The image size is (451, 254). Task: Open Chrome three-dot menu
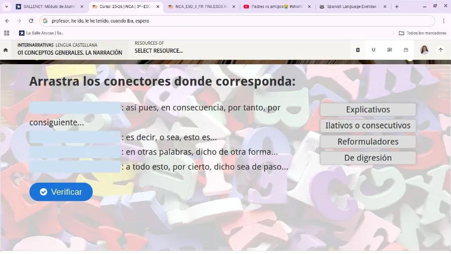(x=443, y=21)
